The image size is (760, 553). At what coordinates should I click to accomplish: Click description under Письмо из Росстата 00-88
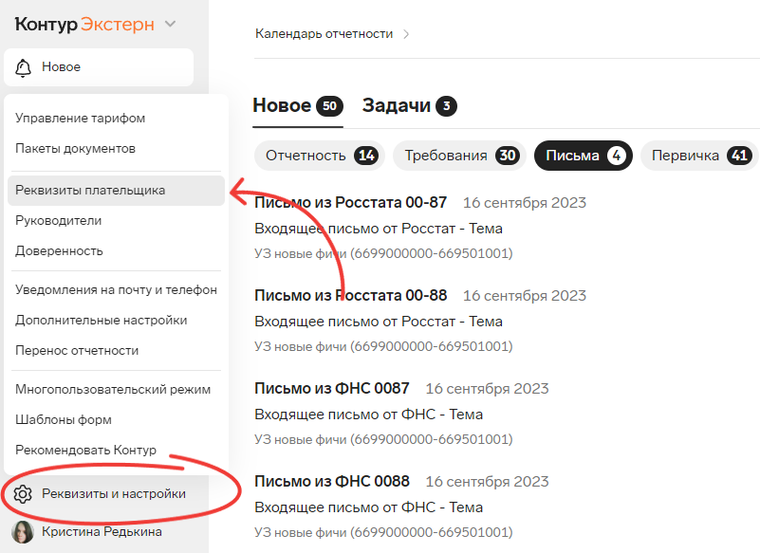click(379, 322)
